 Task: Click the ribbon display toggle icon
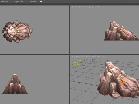tap(41, 1)
